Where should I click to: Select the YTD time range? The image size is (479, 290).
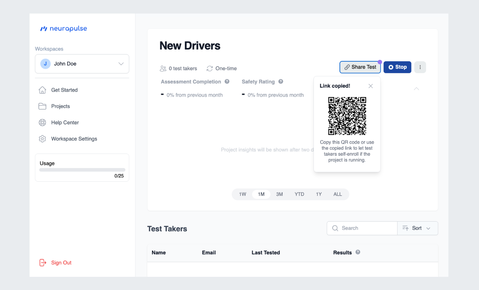[x=299, y=194]
